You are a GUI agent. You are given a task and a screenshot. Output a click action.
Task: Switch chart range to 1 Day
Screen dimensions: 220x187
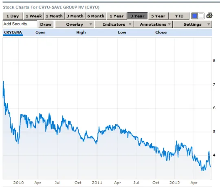point(13,16)
